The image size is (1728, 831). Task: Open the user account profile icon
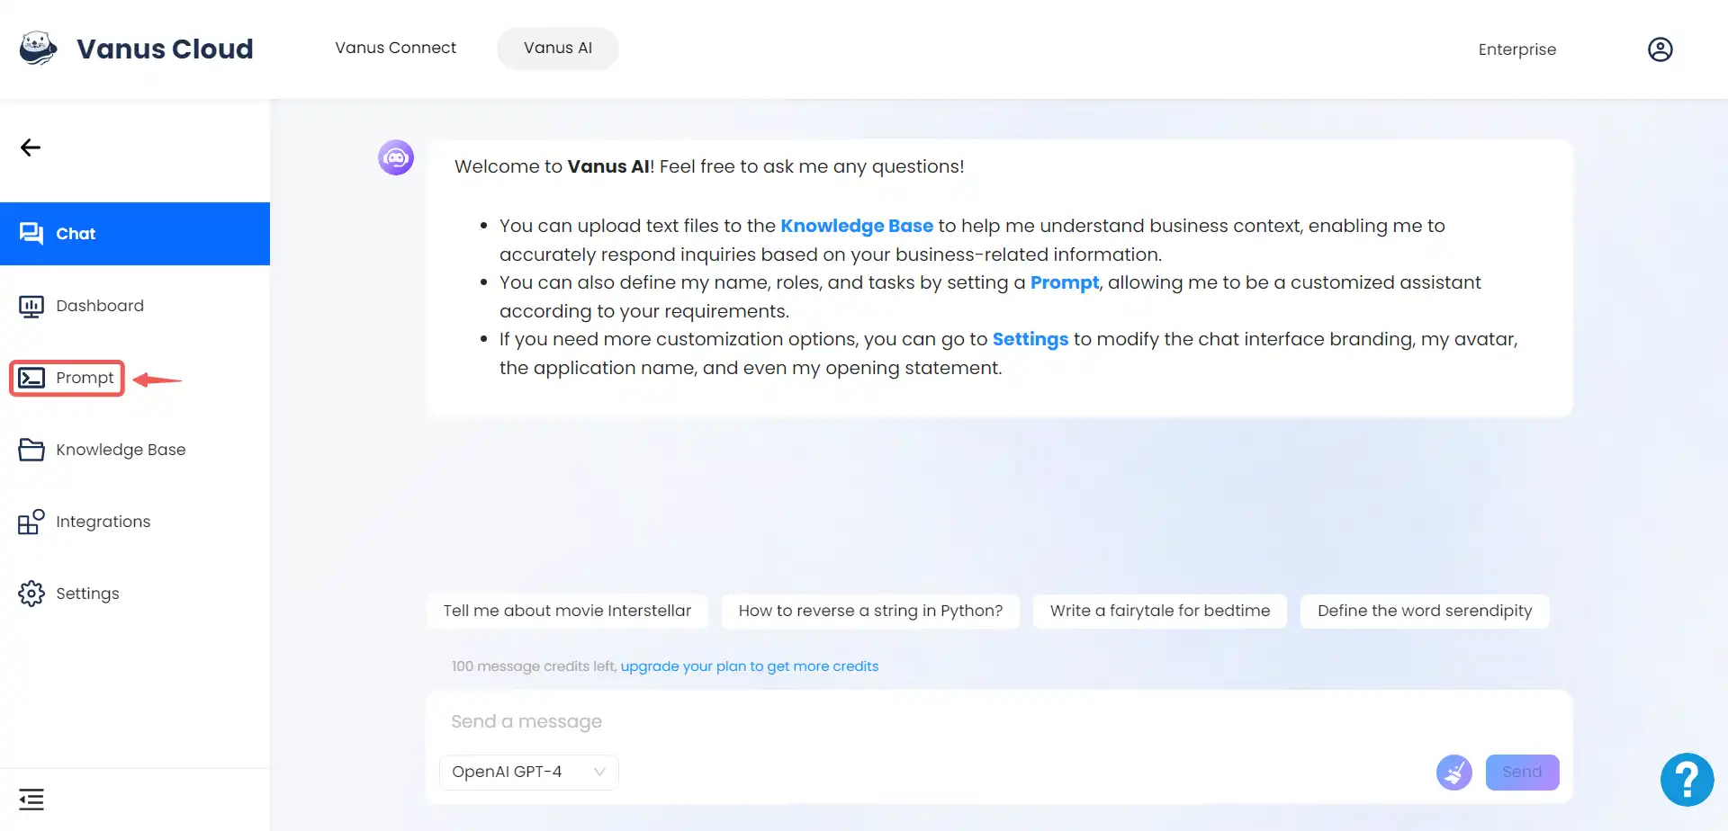[x=1660, y=49]
